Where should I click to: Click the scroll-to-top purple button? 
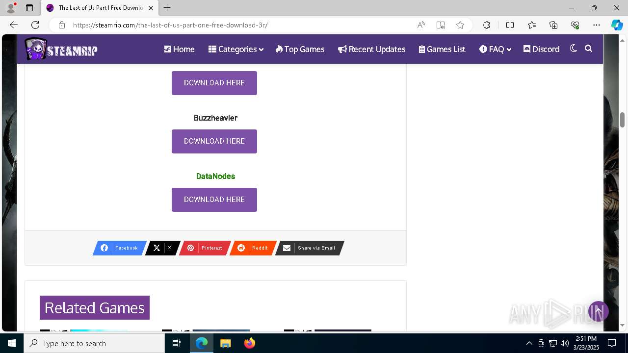point(599,311)
